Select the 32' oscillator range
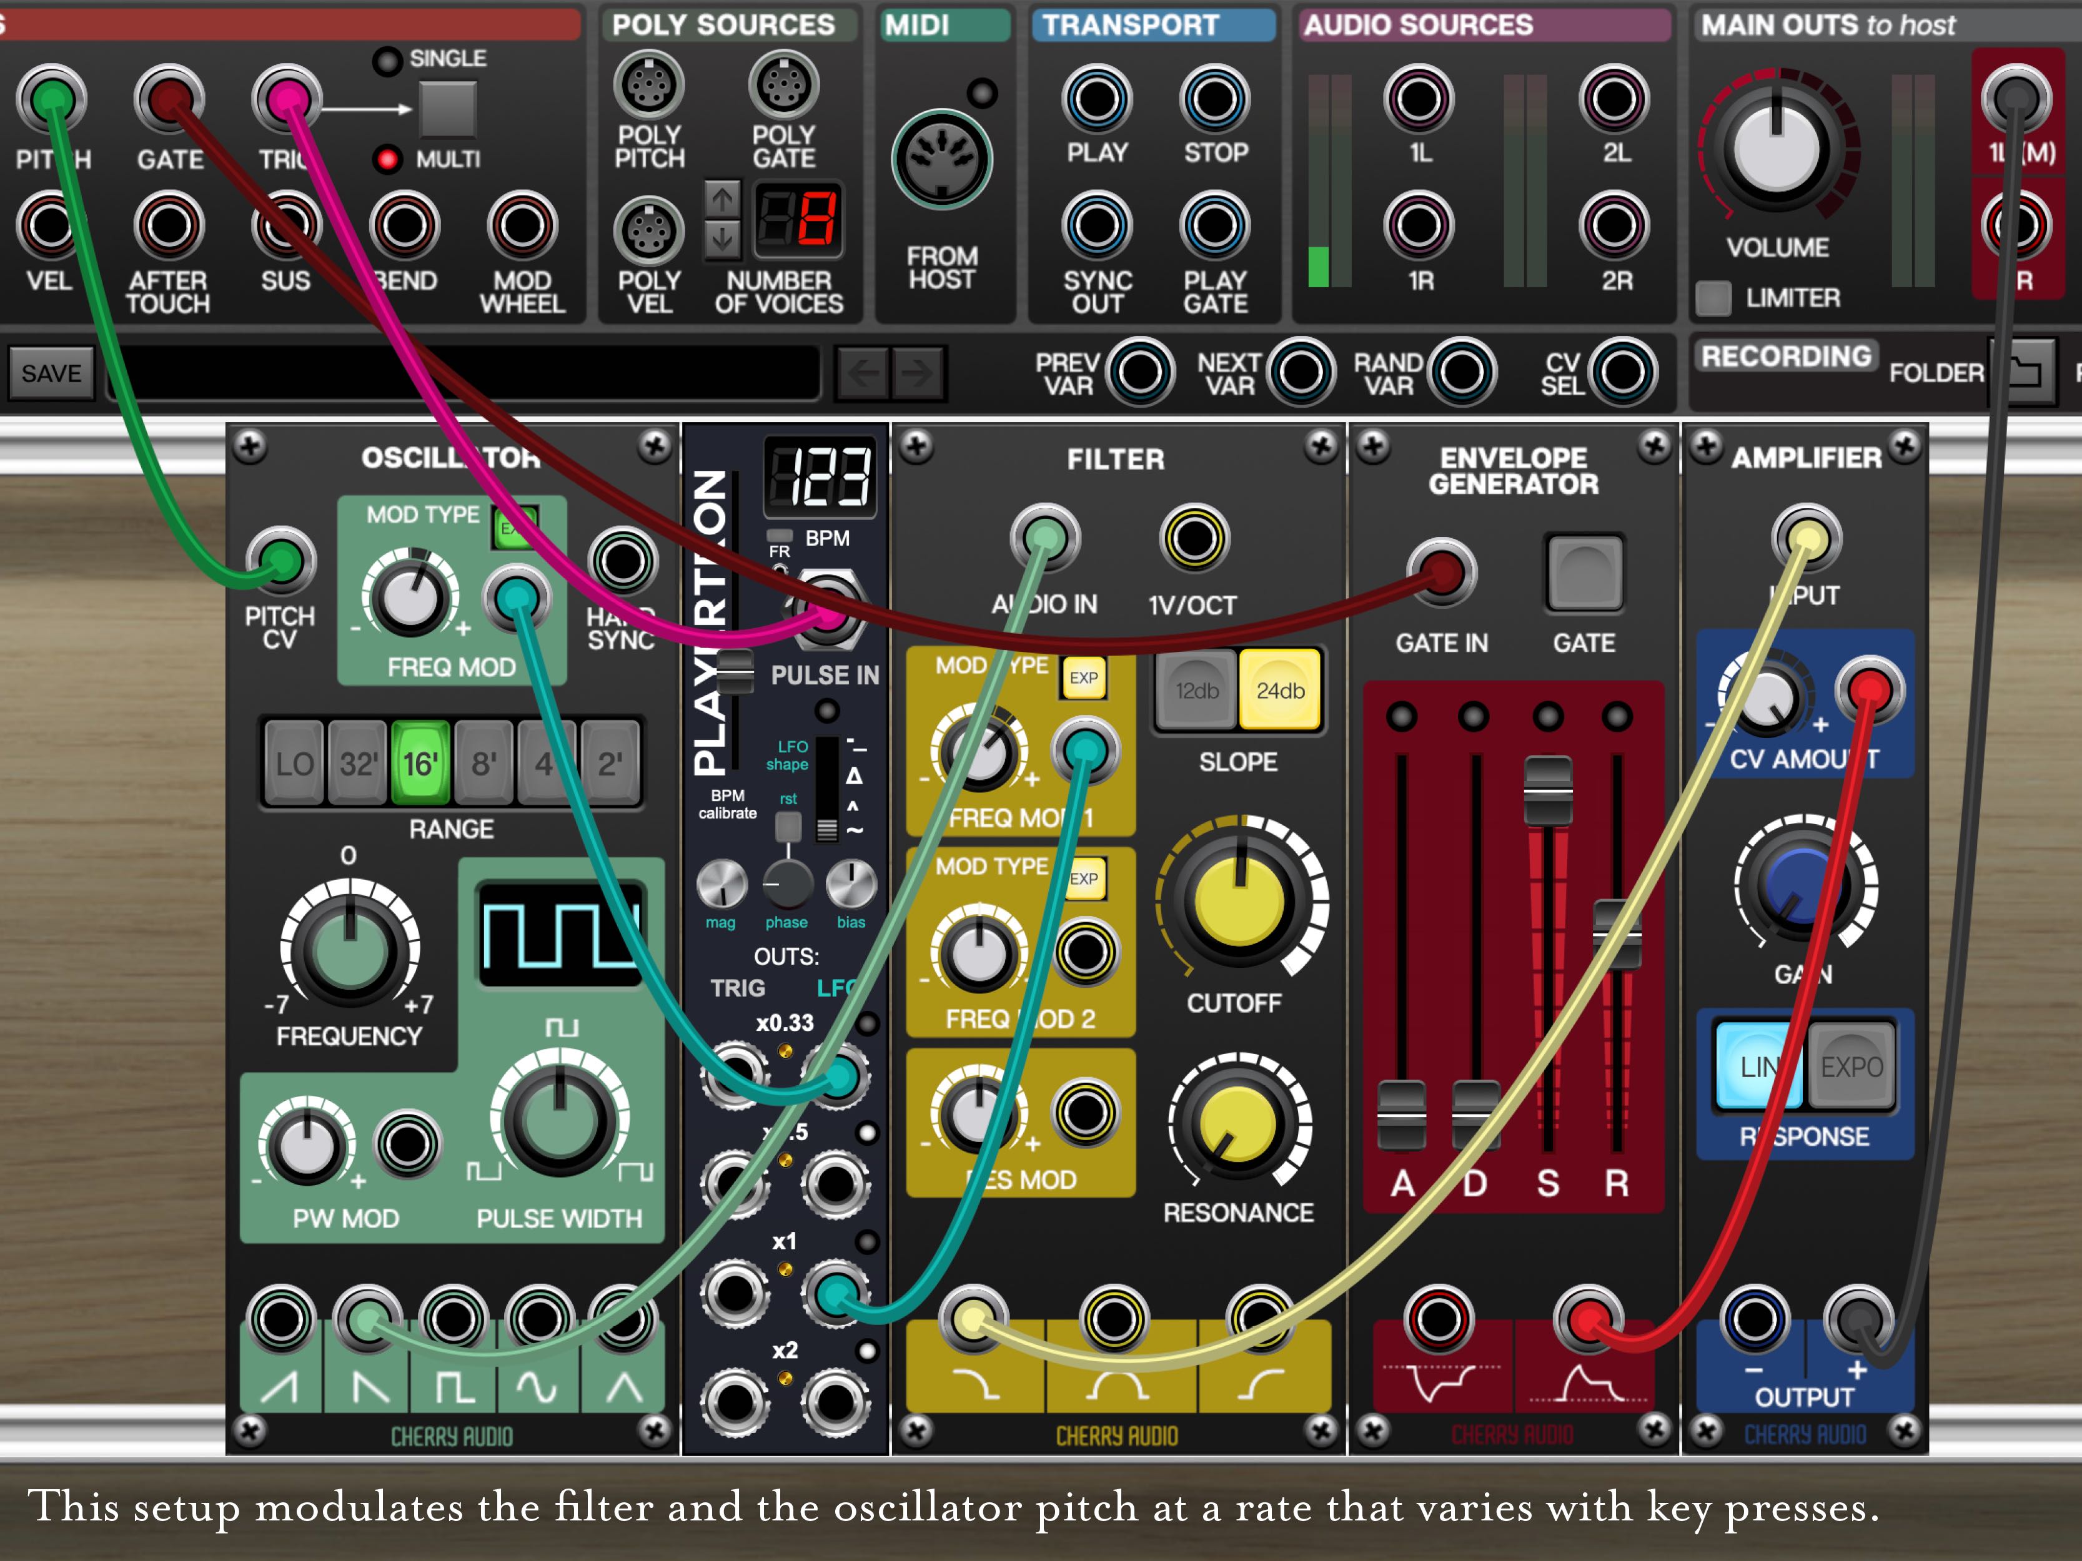Screen dimensions: 2082x1561 click(357, 763)
